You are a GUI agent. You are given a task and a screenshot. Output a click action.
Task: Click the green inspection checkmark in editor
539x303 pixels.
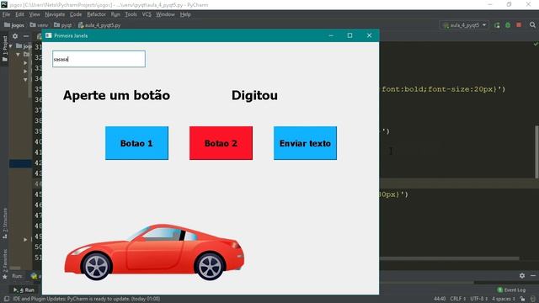(536, 44)
